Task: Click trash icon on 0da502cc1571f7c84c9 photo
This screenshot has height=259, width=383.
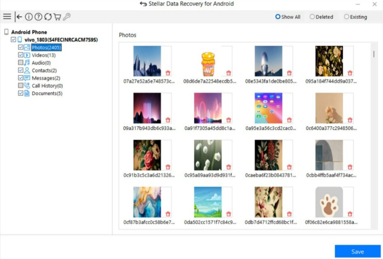Action: (x=229, y=214)
